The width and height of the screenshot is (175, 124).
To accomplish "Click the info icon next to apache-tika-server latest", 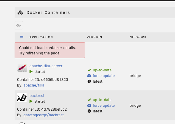I will tap(89, 81).
